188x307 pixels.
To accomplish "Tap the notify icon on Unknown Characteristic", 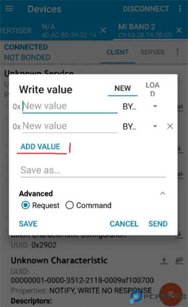I will point(179,261).
